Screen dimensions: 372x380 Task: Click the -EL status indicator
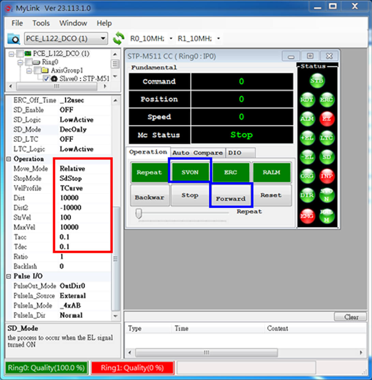pos(307,157)
